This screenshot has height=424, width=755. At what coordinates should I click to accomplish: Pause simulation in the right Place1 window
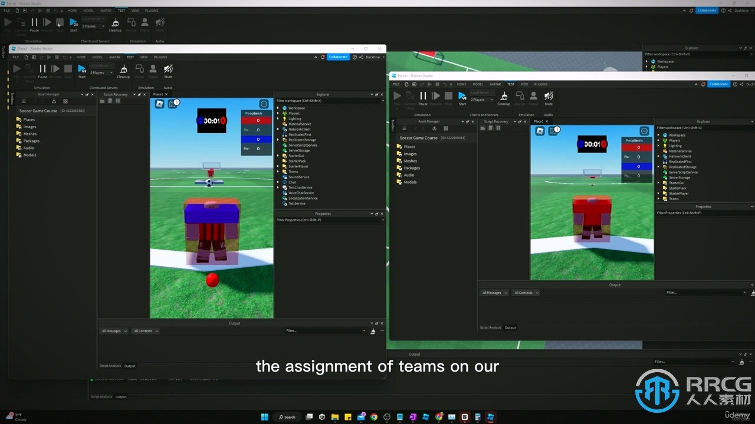(x=423, y=98)
